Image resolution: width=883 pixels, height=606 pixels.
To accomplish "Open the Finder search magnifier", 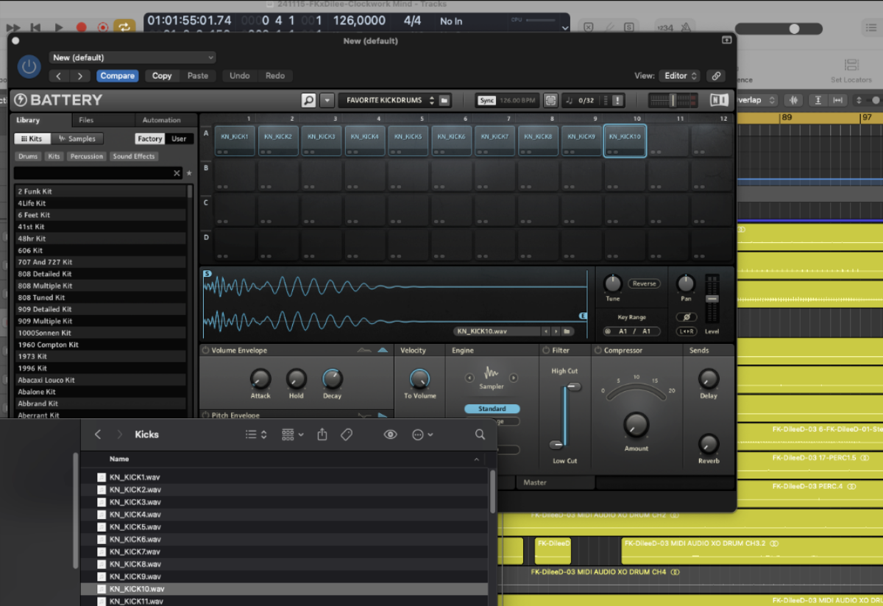I will coord(480,434).
